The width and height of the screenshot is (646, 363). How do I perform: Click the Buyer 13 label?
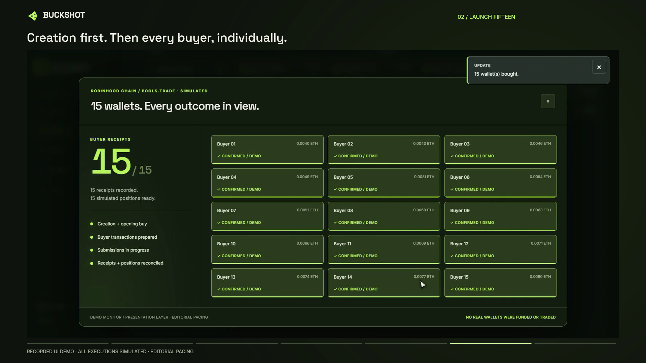pyautogui.click(x=226, y=277)
